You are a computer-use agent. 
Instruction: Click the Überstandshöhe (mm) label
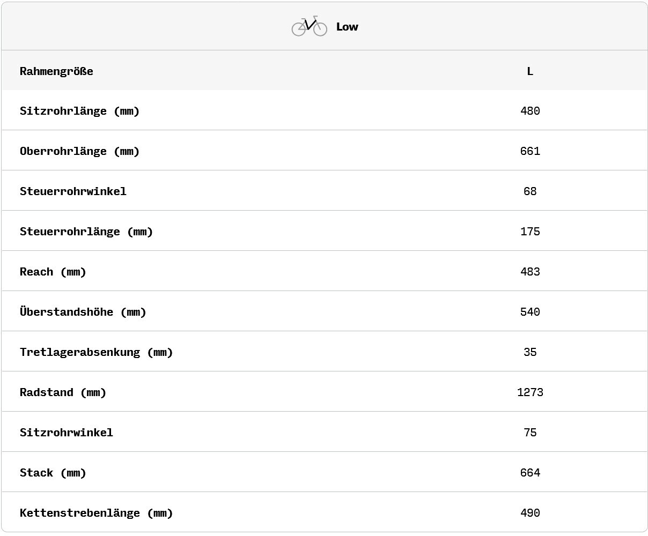(83, 312)
